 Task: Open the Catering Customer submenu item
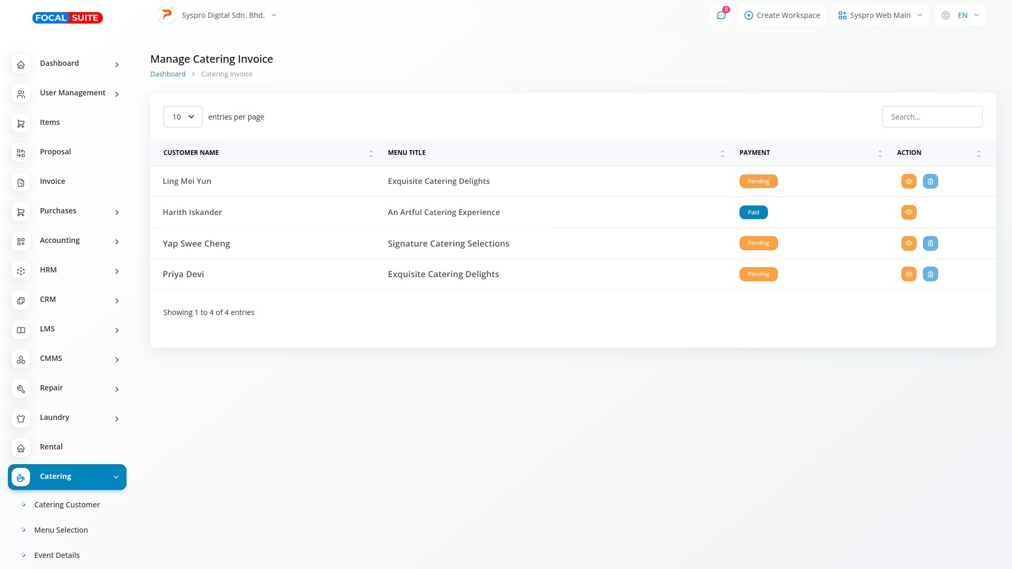click(67, 505)
